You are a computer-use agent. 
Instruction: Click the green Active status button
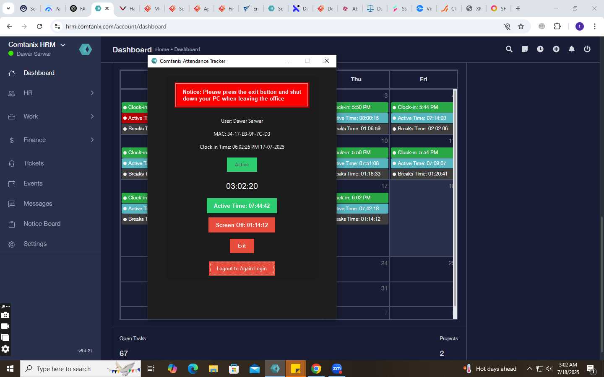coord(242,165)
